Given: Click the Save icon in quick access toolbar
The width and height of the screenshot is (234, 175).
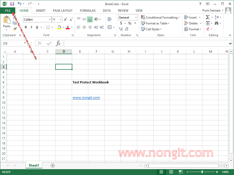Looking at the screenshot, I should pos(12,4).
